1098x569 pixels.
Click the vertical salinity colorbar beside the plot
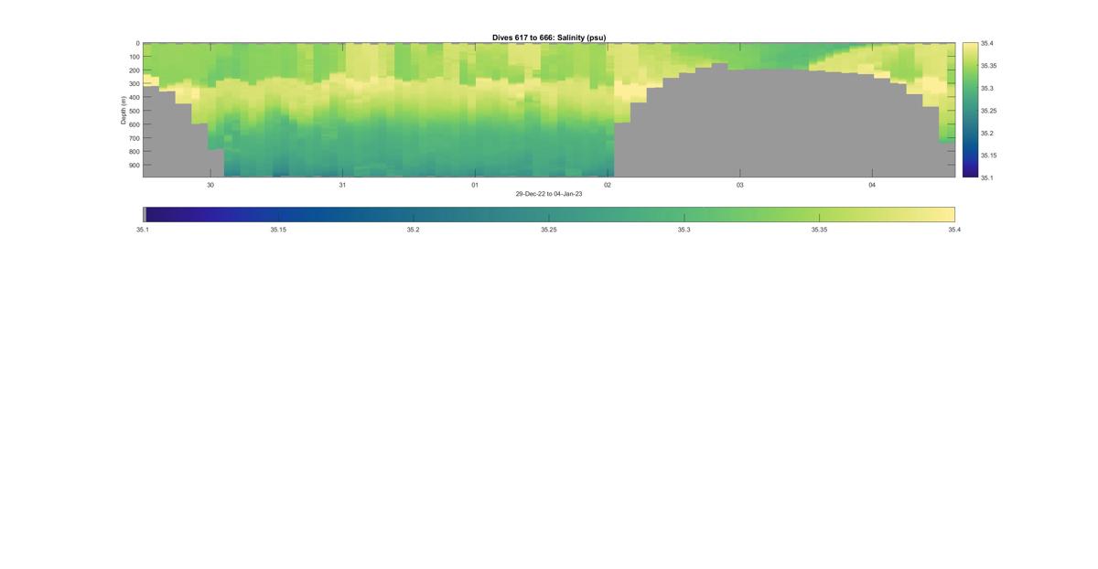(970, 110)
